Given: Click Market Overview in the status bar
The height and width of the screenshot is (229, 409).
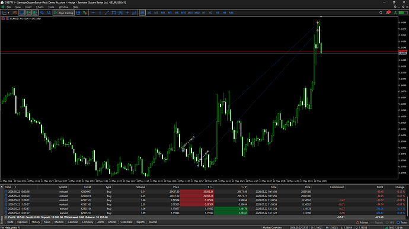Looking at the screenshot, I should click(272, 227).
